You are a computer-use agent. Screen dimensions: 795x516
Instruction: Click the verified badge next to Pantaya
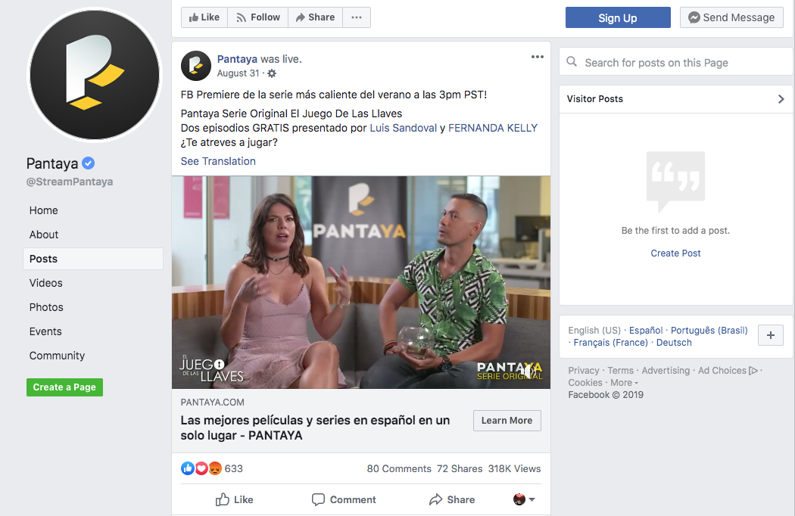[x=89, y=163]
